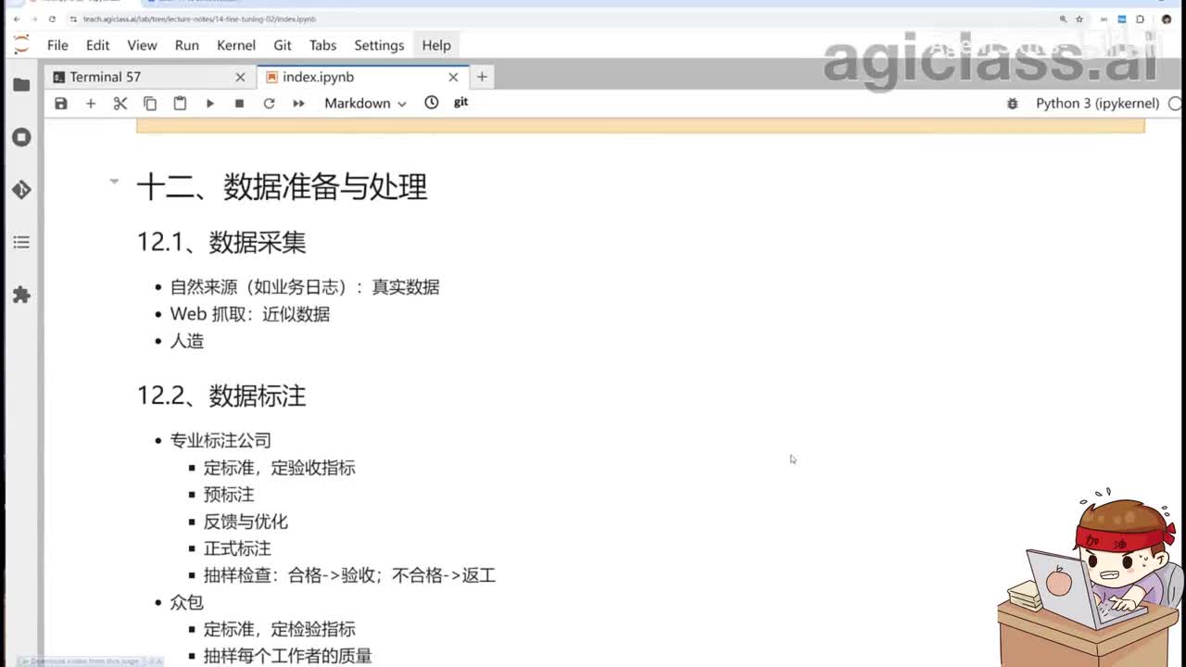The image size is (1186, 667).
Task: Click the sub-bullet 定标准，定检验指标
Action: [x=280, y=629]
